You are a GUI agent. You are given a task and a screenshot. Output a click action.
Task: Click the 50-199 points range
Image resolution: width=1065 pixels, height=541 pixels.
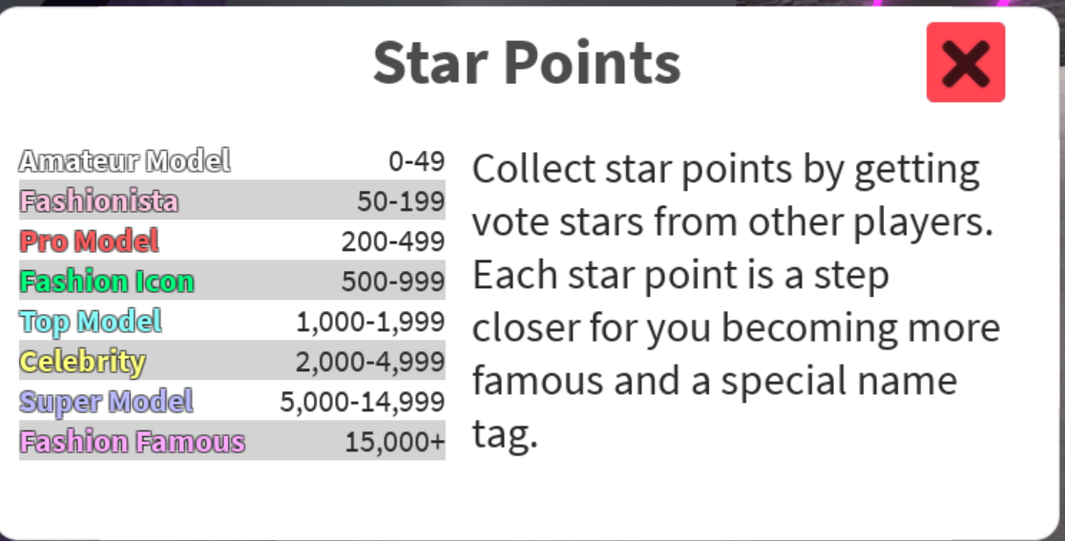[401, 201]
